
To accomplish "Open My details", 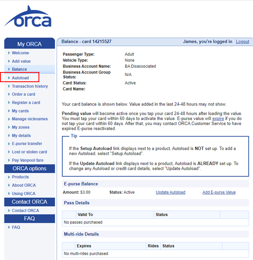I will [21, 136].
